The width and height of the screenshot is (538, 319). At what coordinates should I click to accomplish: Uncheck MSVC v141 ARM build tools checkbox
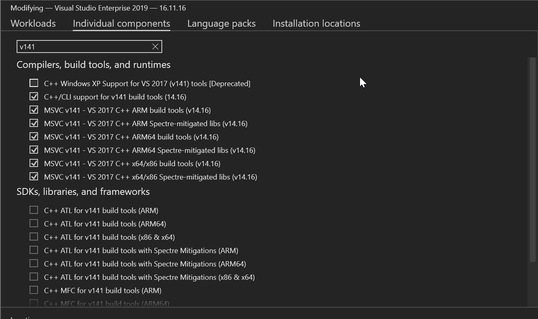pos(34,110)
